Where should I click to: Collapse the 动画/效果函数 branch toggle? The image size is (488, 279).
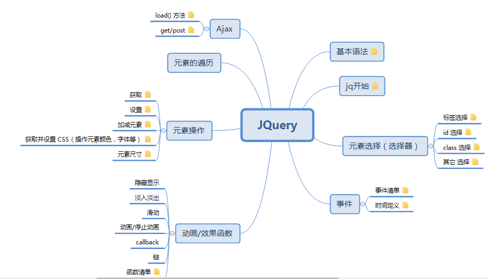coord(172,234)
